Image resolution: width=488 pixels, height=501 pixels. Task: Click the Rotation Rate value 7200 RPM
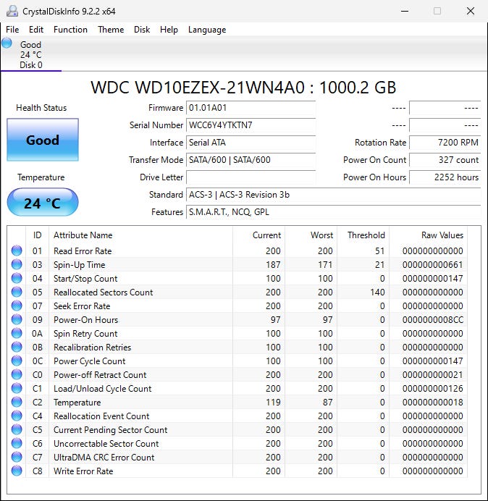click(445, 143)
